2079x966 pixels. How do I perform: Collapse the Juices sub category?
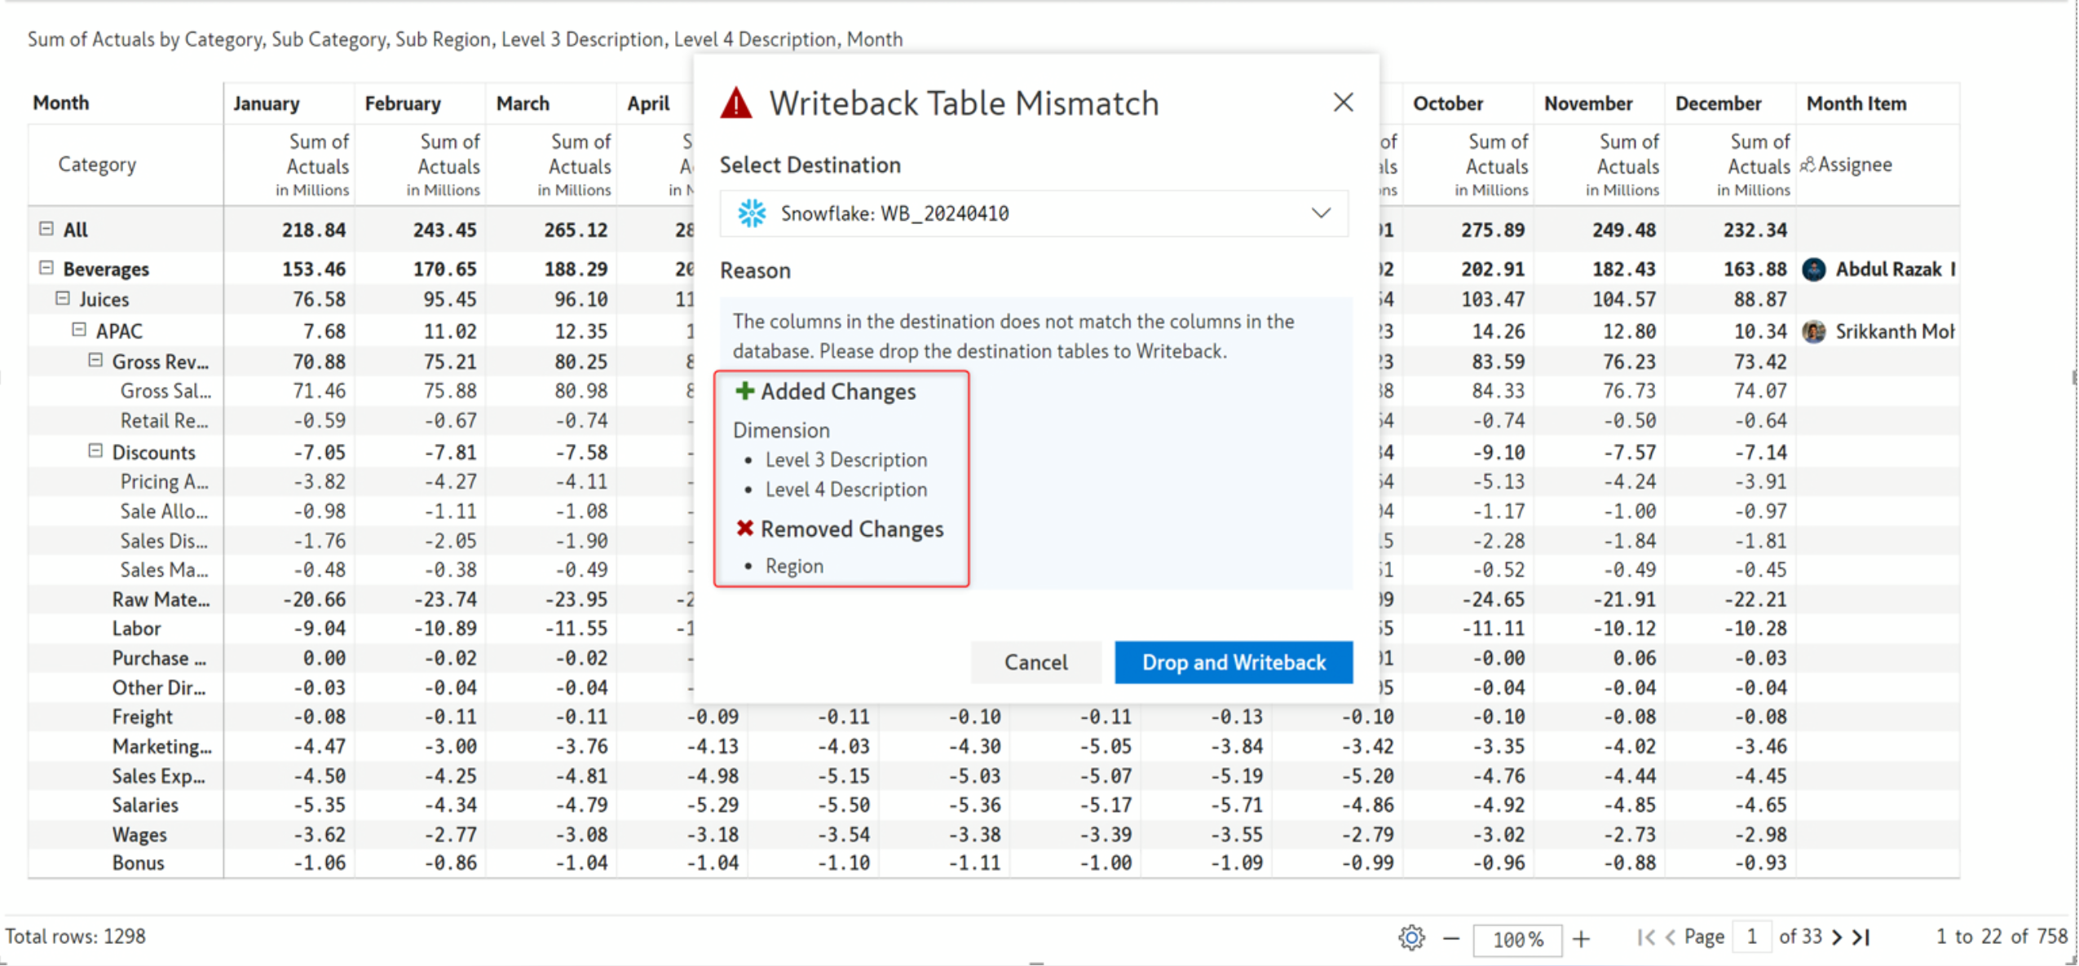pyautogui.click(x=63, y=299)
